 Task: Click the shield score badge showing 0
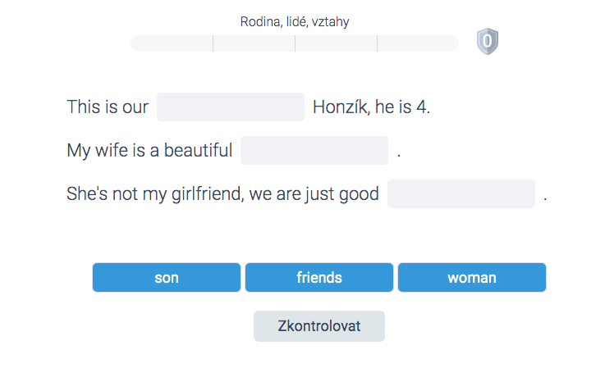click(488, 41)
